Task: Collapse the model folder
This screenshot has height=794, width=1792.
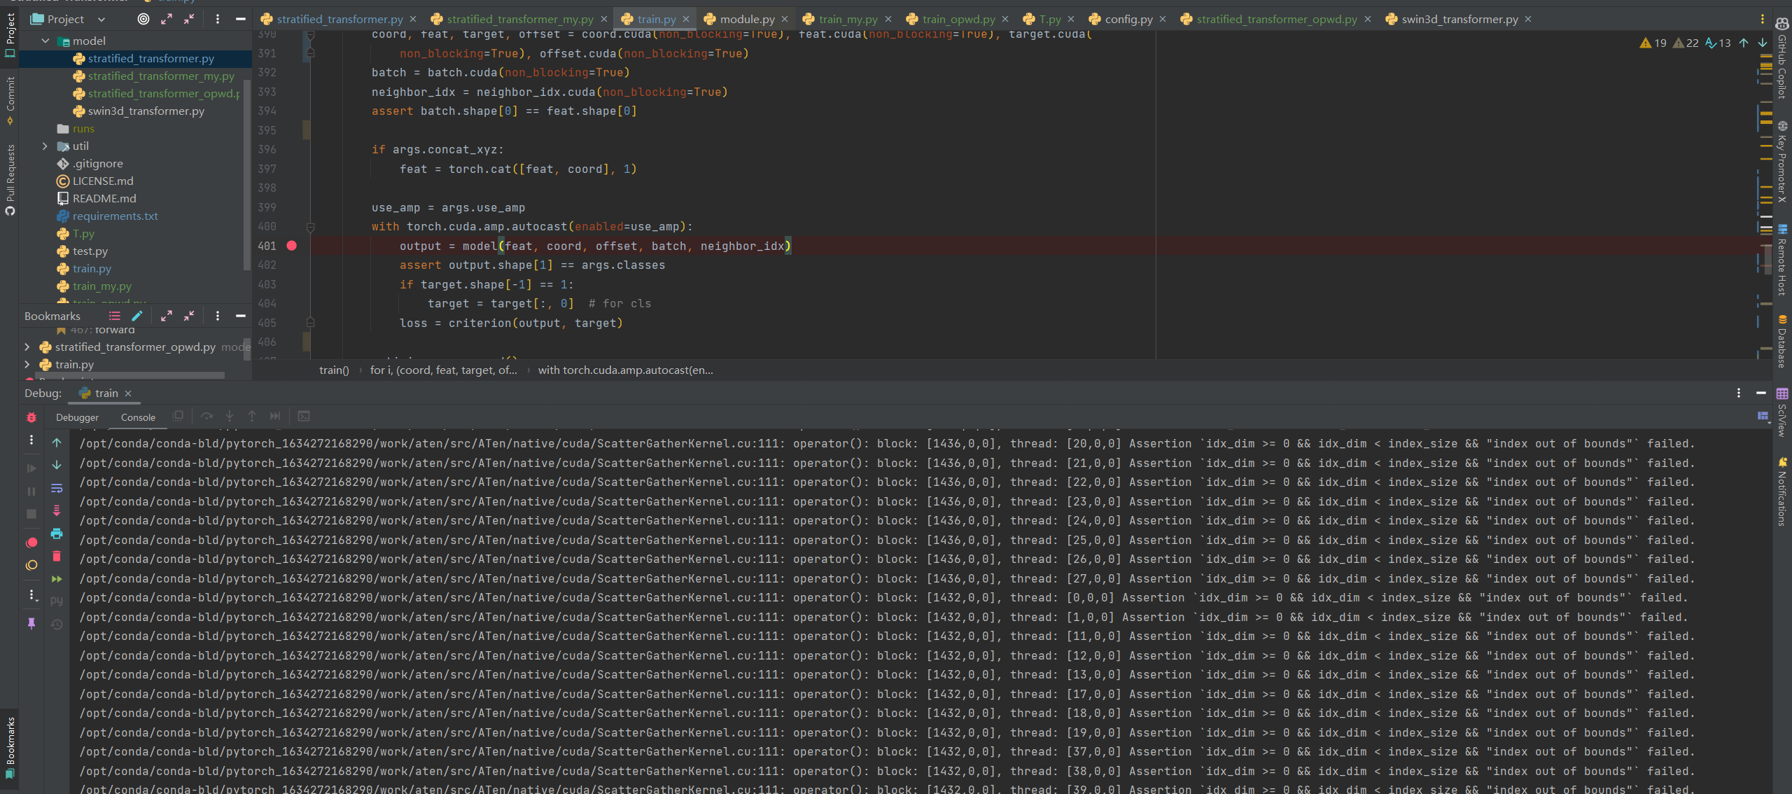Action: [x=45, y=41]
